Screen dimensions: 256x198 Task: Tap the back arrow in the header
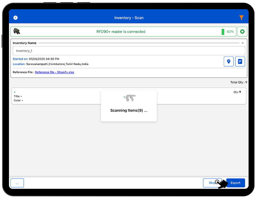click(x=16, y=18)
